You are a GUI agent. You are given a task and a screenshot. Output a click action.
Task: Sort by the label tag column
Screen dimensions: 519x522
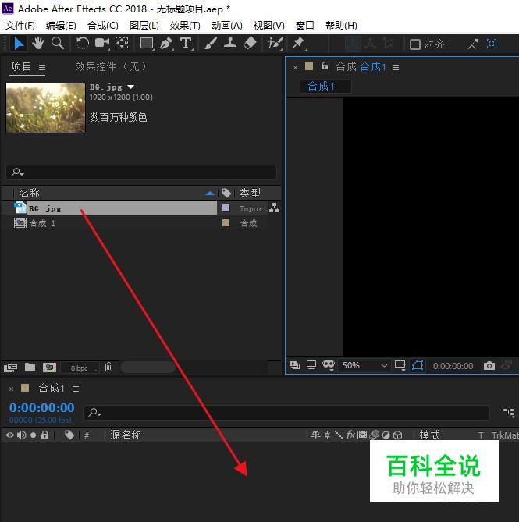(226, 193)
